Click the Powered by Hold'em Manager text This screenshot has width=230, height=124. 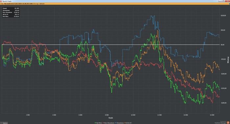tap(220, 122)
